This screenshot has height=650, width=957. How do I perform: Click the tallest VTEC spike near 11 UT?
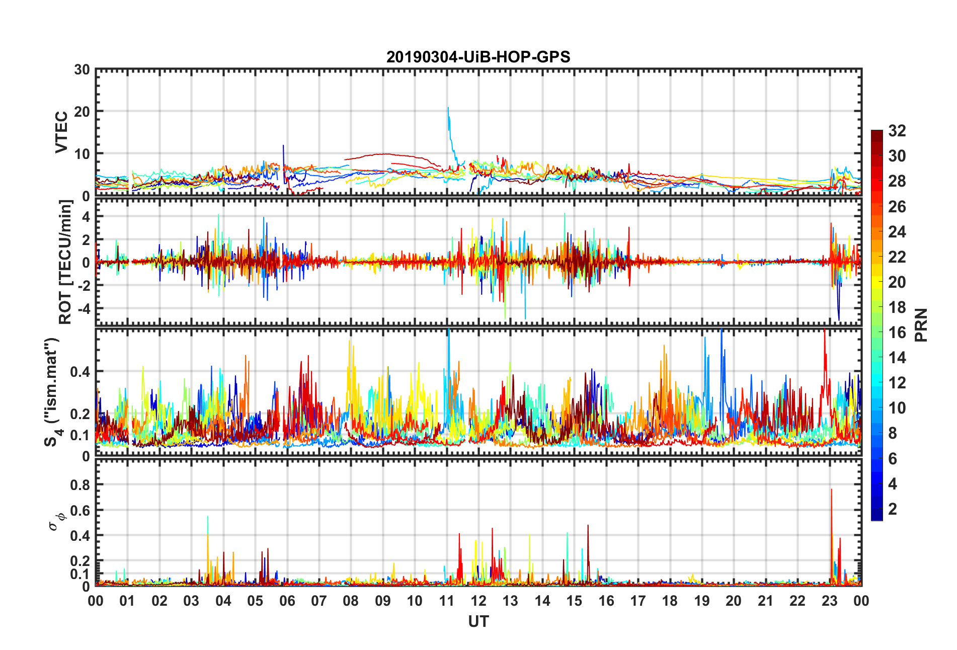448,108
